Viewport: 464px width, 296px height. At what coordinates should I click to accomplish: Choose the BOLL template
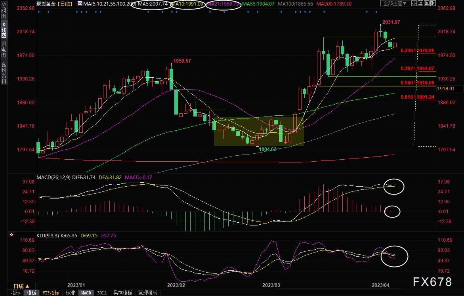pos(102,293)
